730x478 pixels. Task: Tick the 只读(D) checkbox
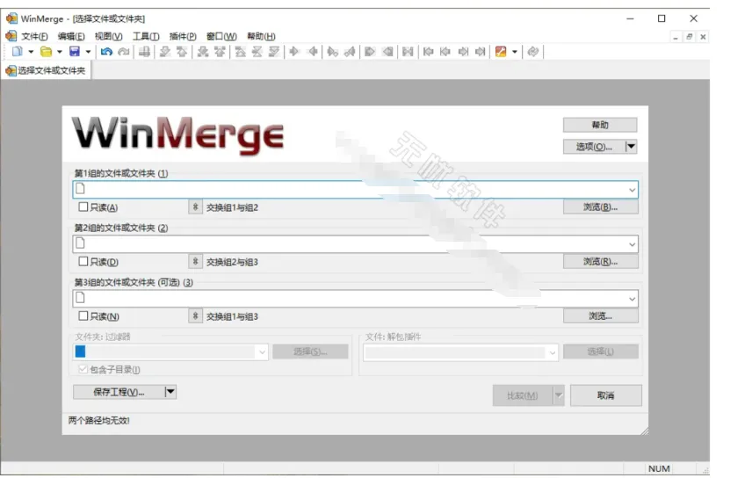(83, 261)
